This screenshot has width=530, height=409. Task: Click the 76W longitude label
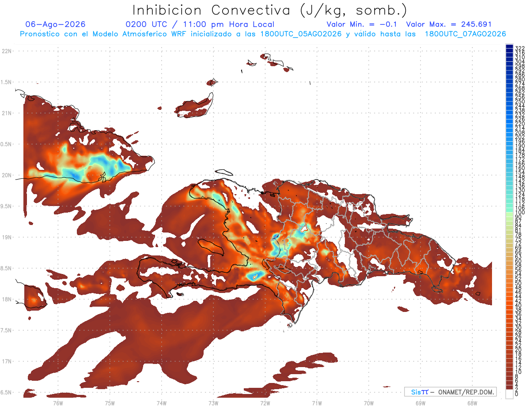(x=58, y=403)
